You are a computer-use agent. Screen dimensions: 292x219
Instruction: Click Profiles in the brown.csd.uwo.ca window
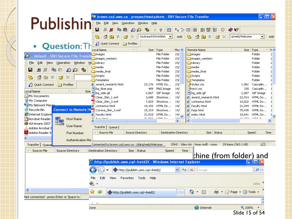(130, 44)
